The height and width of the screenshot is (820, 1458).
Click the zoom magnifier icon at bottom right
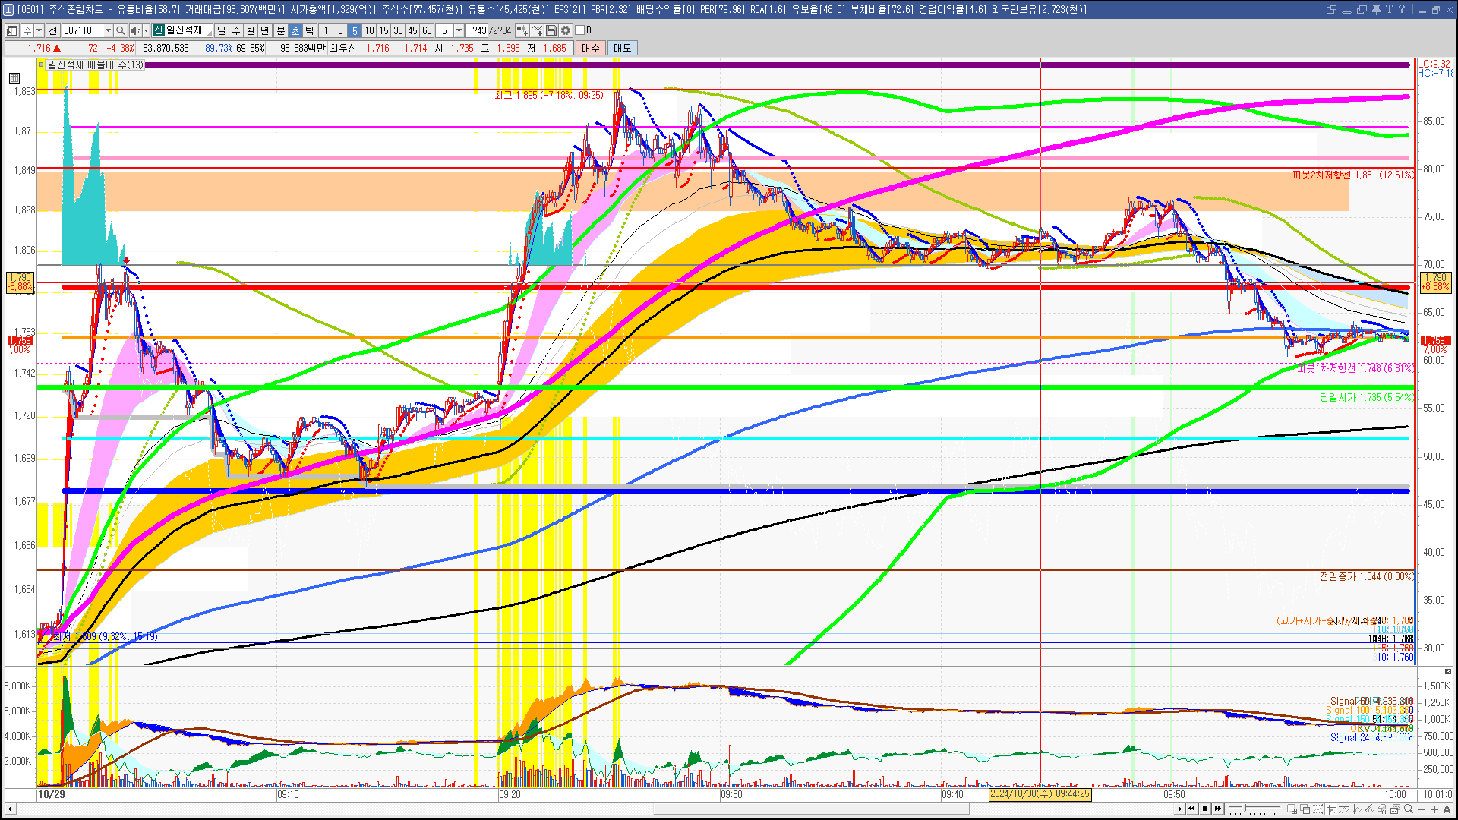coord(1409,809)
